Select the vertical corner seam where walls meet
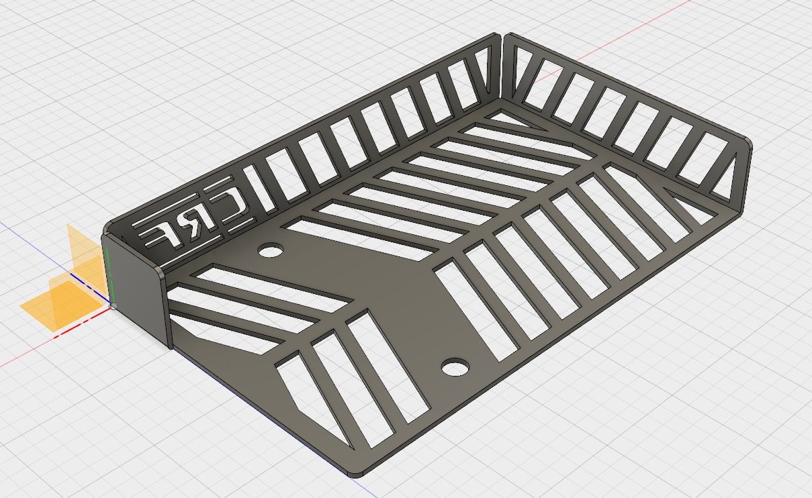The image size is (812, 498). (504, 67)
